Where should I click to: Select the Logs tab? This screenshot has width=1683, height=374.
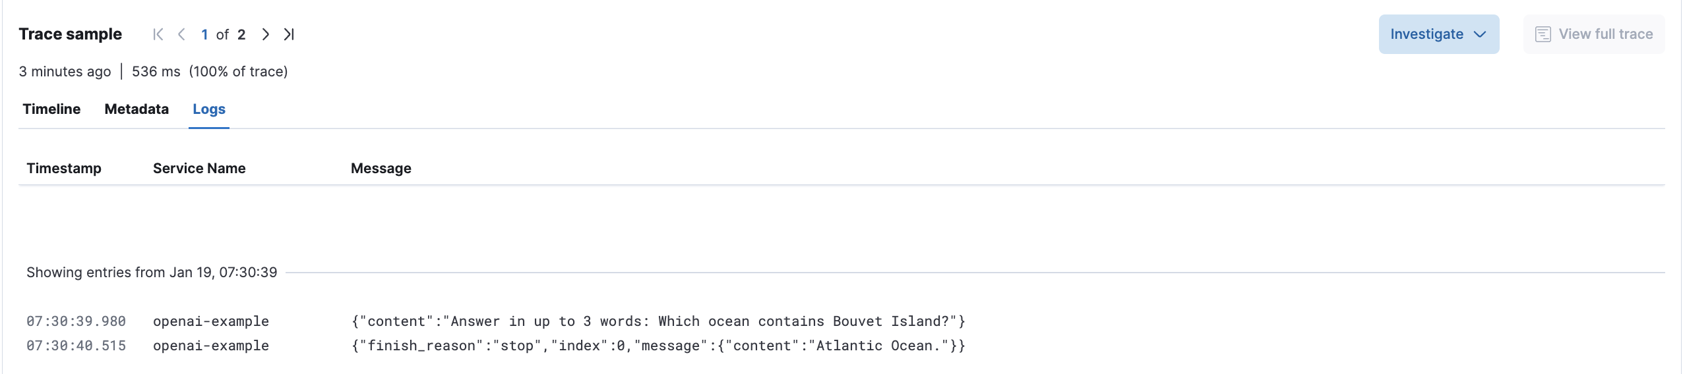209,109
